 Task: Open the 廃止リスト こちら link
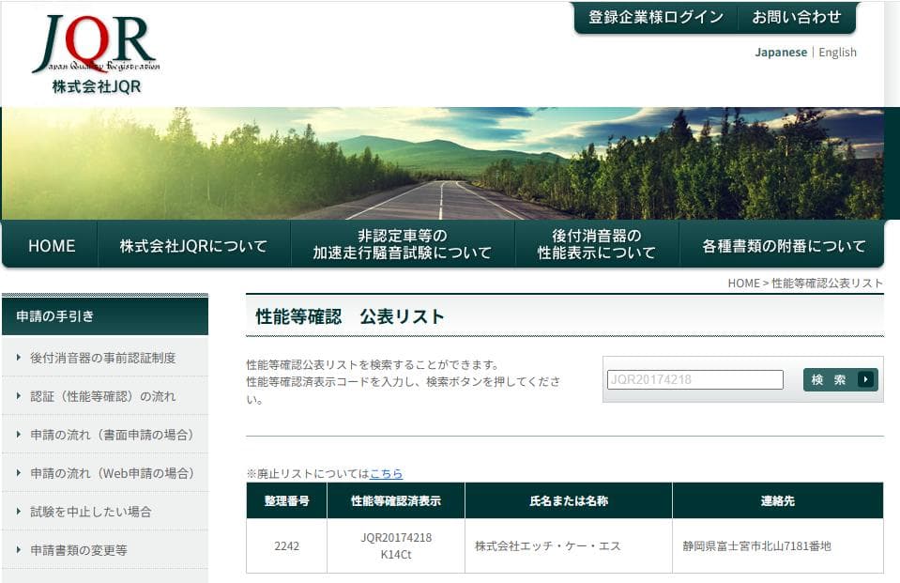[x=386, y=473]
